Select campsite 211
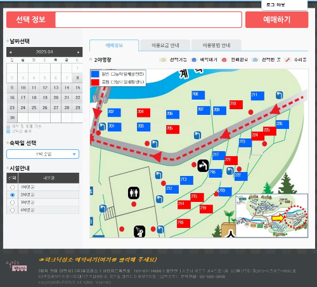317x287 pixels. [257, 96]
